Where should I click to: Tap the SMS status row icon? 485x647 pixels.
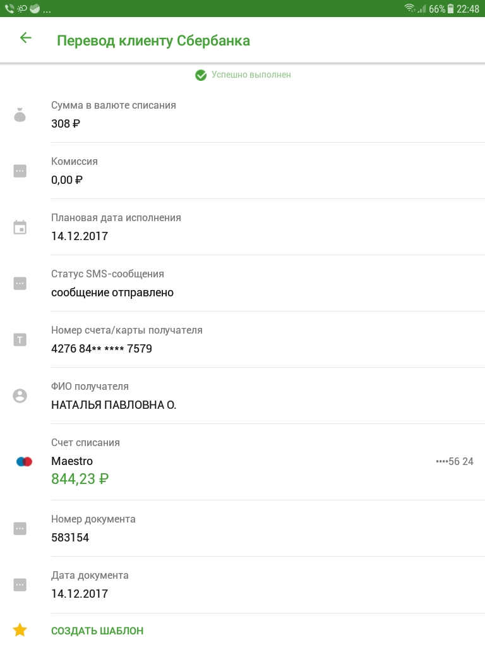[x=20, y=284]
